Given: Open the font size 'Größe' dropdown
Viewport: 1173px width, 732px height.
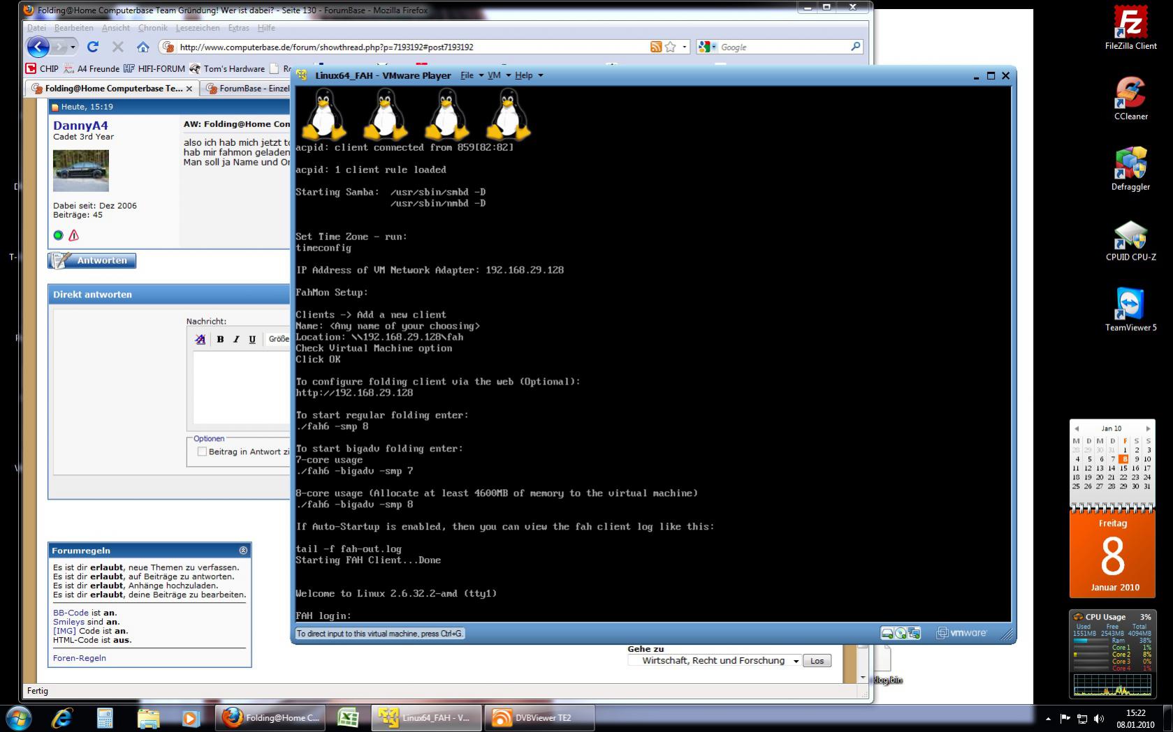Looking at the screenshot, I should [278, 339].
